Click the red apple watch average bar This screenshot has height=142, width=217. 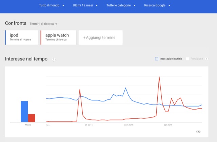[x=32, y=118]
